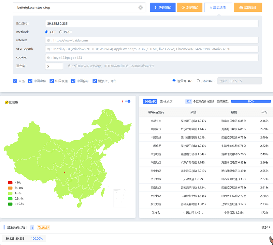Viewport: 273px width, 245px height.
Task: Select the 指定DNS radio option
Action: point(198,81)
